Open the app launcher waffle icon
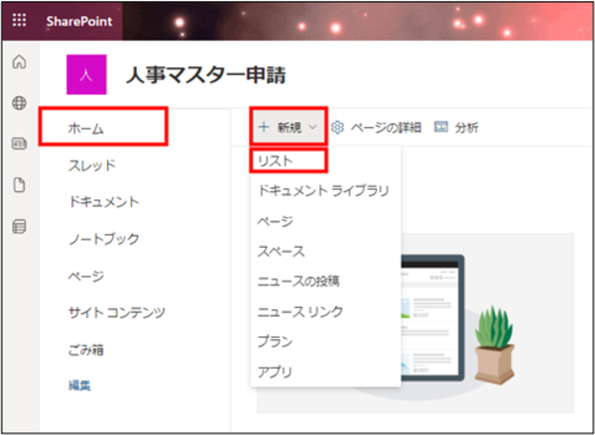 [20, 21]
